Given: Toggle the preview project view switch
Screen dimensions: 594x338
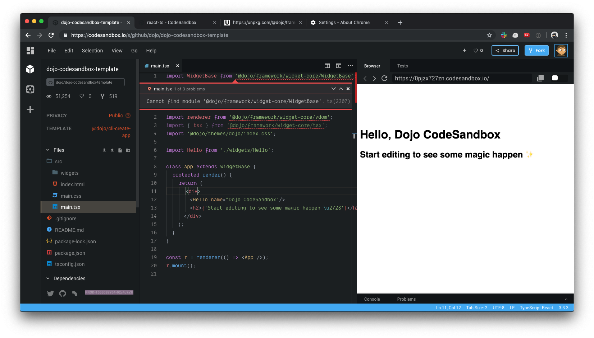Looking at the screenshot, I should pos(559,78).
